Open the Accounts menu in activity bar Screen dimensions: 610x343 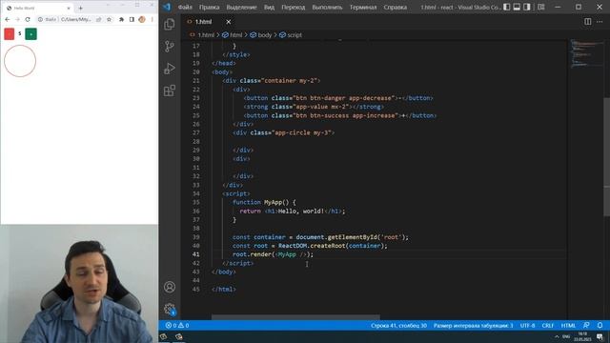click(170, 287)
